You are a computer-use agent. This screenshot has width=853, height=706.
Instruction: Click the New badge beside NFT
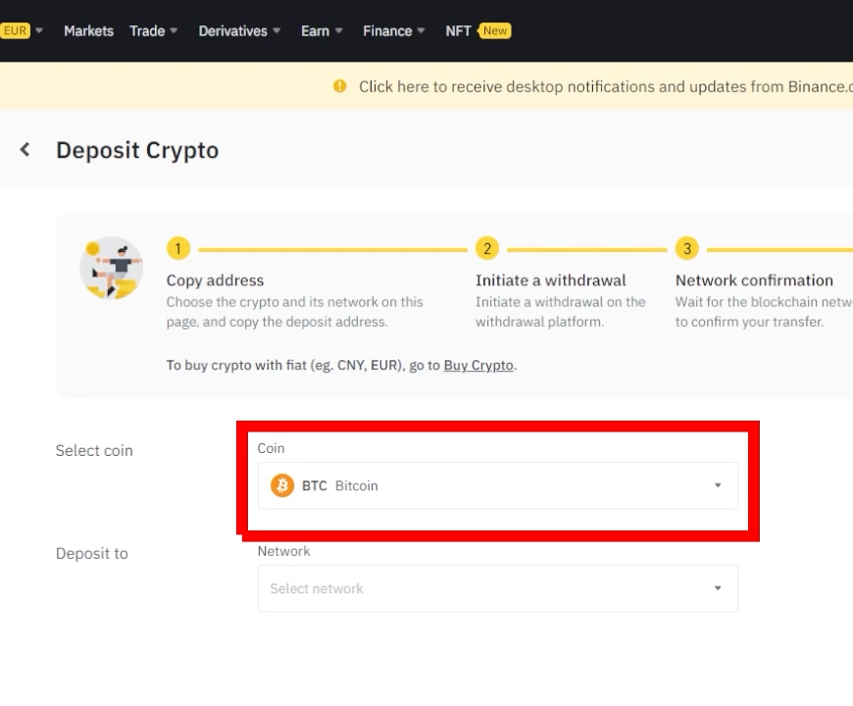point(494,31)
